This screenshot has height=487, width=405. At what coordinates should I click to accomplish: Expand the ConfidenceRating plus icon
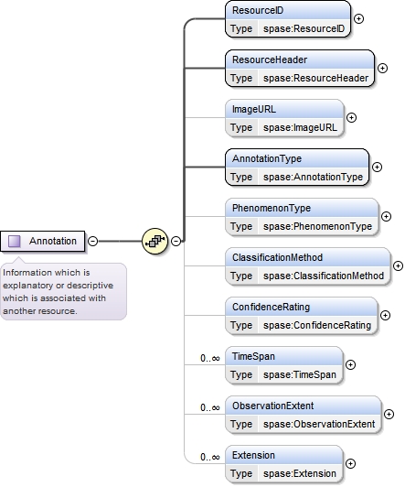pyautogui.click(x=385, y=315)
